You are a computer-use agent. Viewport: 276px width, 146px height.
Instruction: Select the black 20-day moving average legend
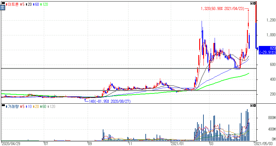[29, 5]
